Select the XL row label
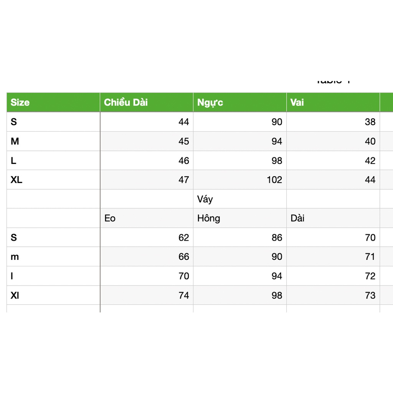Viewport: 393px width, 393px height. (53, 180)
